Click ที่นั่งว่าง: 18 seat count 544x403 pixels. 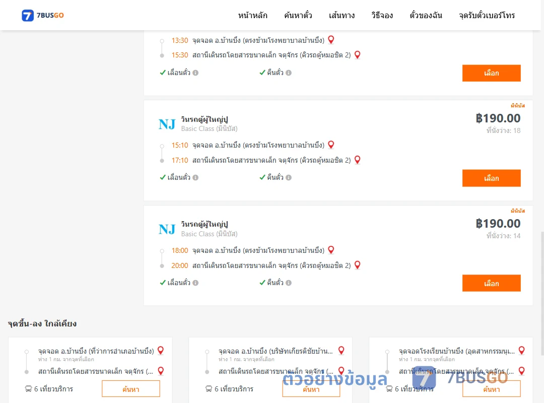coord(503,130)
